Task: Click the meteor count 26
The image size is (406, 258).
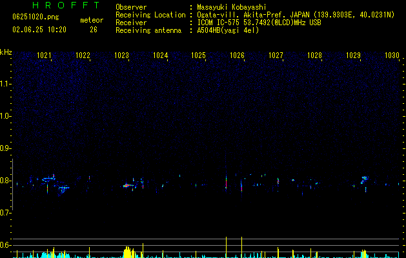Action: 94,30
